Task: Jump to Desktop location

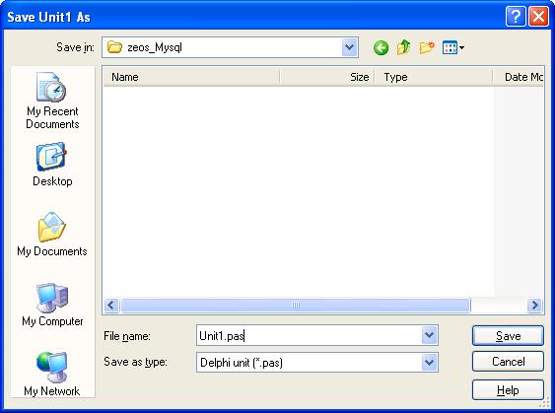Action: [x=52, y=165]
